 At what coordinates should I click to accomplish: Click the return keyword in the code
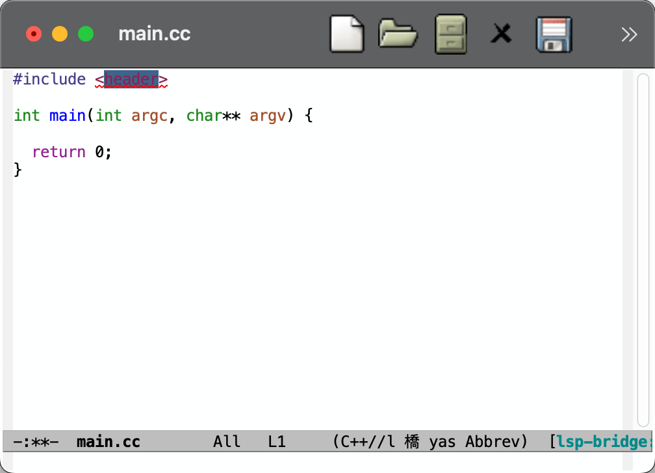(x=59, y=151)
